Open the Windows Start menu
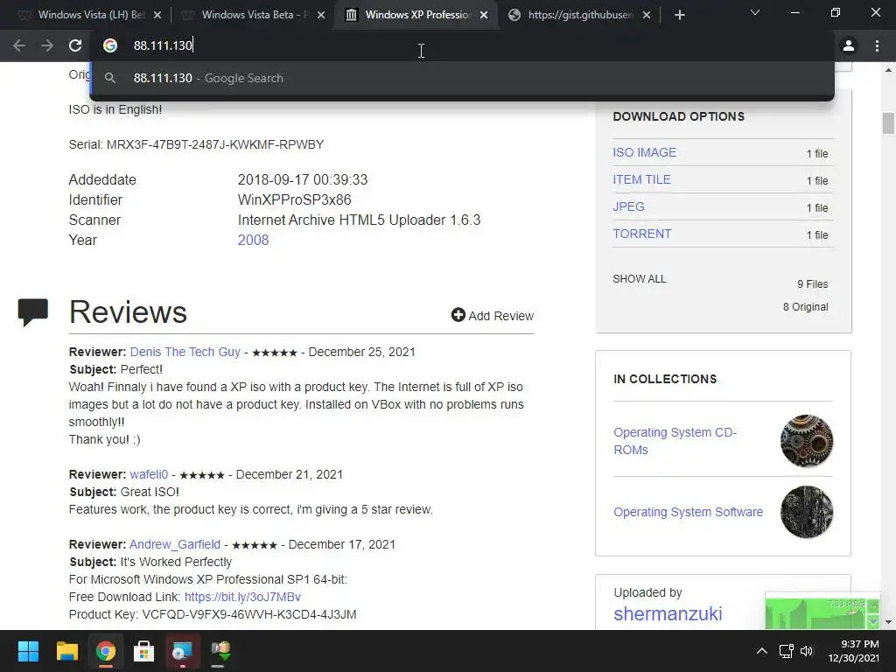The width and height of the screenshot is (896, 672). 28,651
